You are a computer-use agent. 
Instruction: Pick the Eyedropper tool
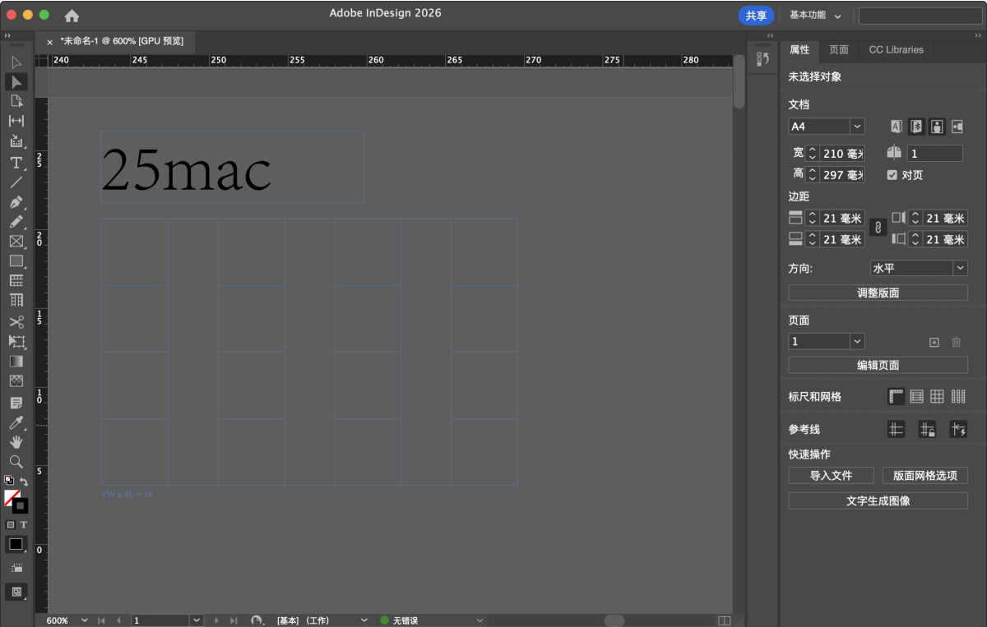(x=16, y=423)
